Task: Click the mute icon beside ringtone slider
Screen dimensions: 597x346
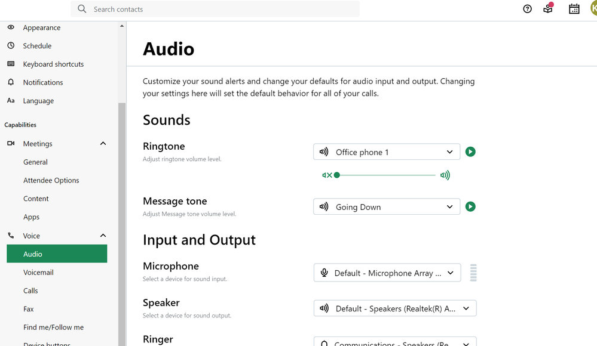Action: click(x=326, y=175)
